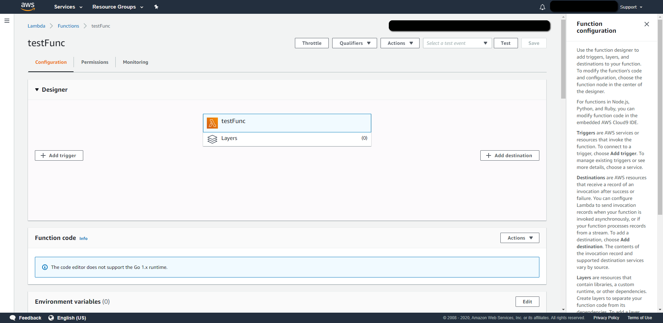Open notifications bell icon
The image size is (663, 323).
tap(542, 7)
